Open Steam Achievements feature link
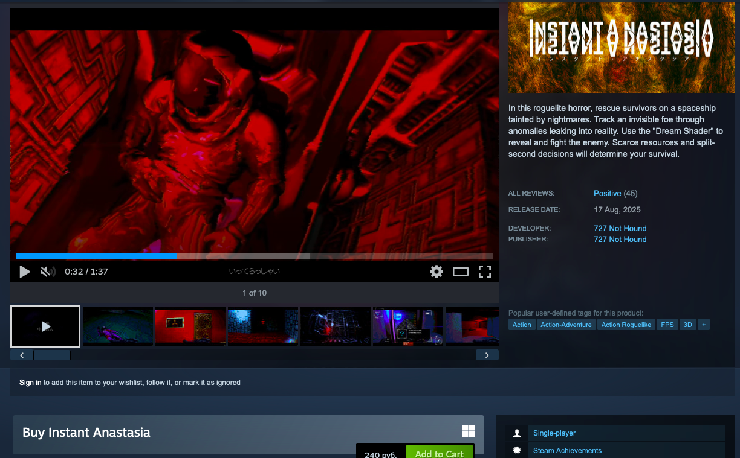This screenshot has width=740, height=458. [x=567, y=451]
